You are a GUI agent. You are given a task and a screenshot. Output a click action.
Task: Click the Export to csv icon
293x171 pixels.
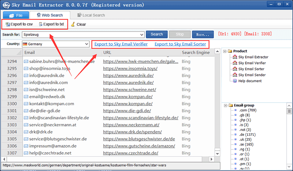pos(7,24)
